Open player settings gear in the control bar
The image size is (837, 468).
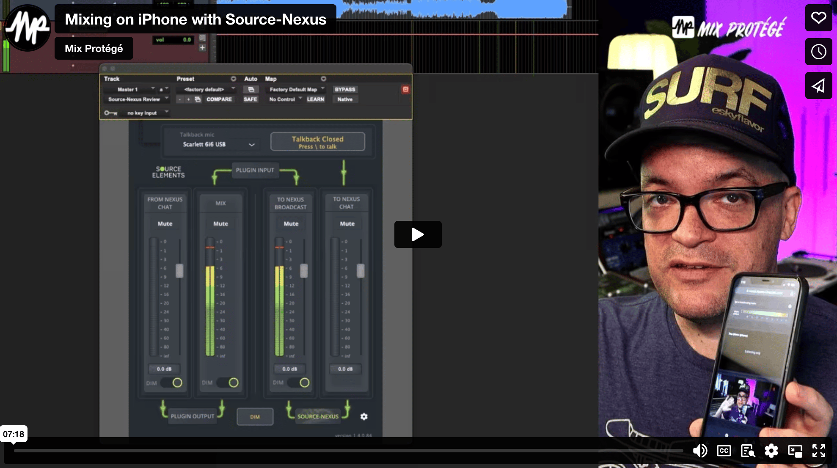point(771,451)
